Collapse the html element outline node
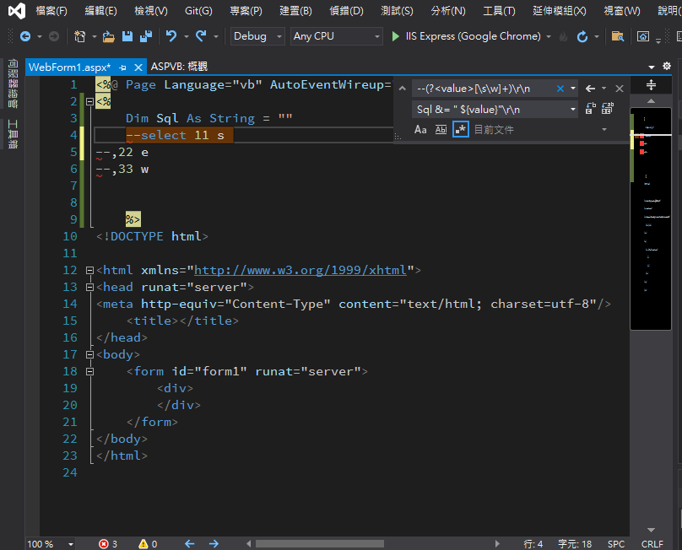Viewport: 682px width, 550px height. coord(89,271)
